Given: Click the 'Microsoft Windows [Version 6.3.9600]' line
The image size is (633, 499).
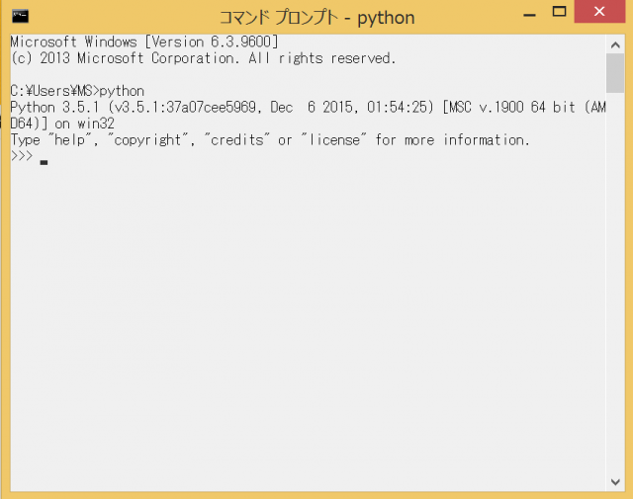Looking at the screenshot, I should tap(143, 42).
